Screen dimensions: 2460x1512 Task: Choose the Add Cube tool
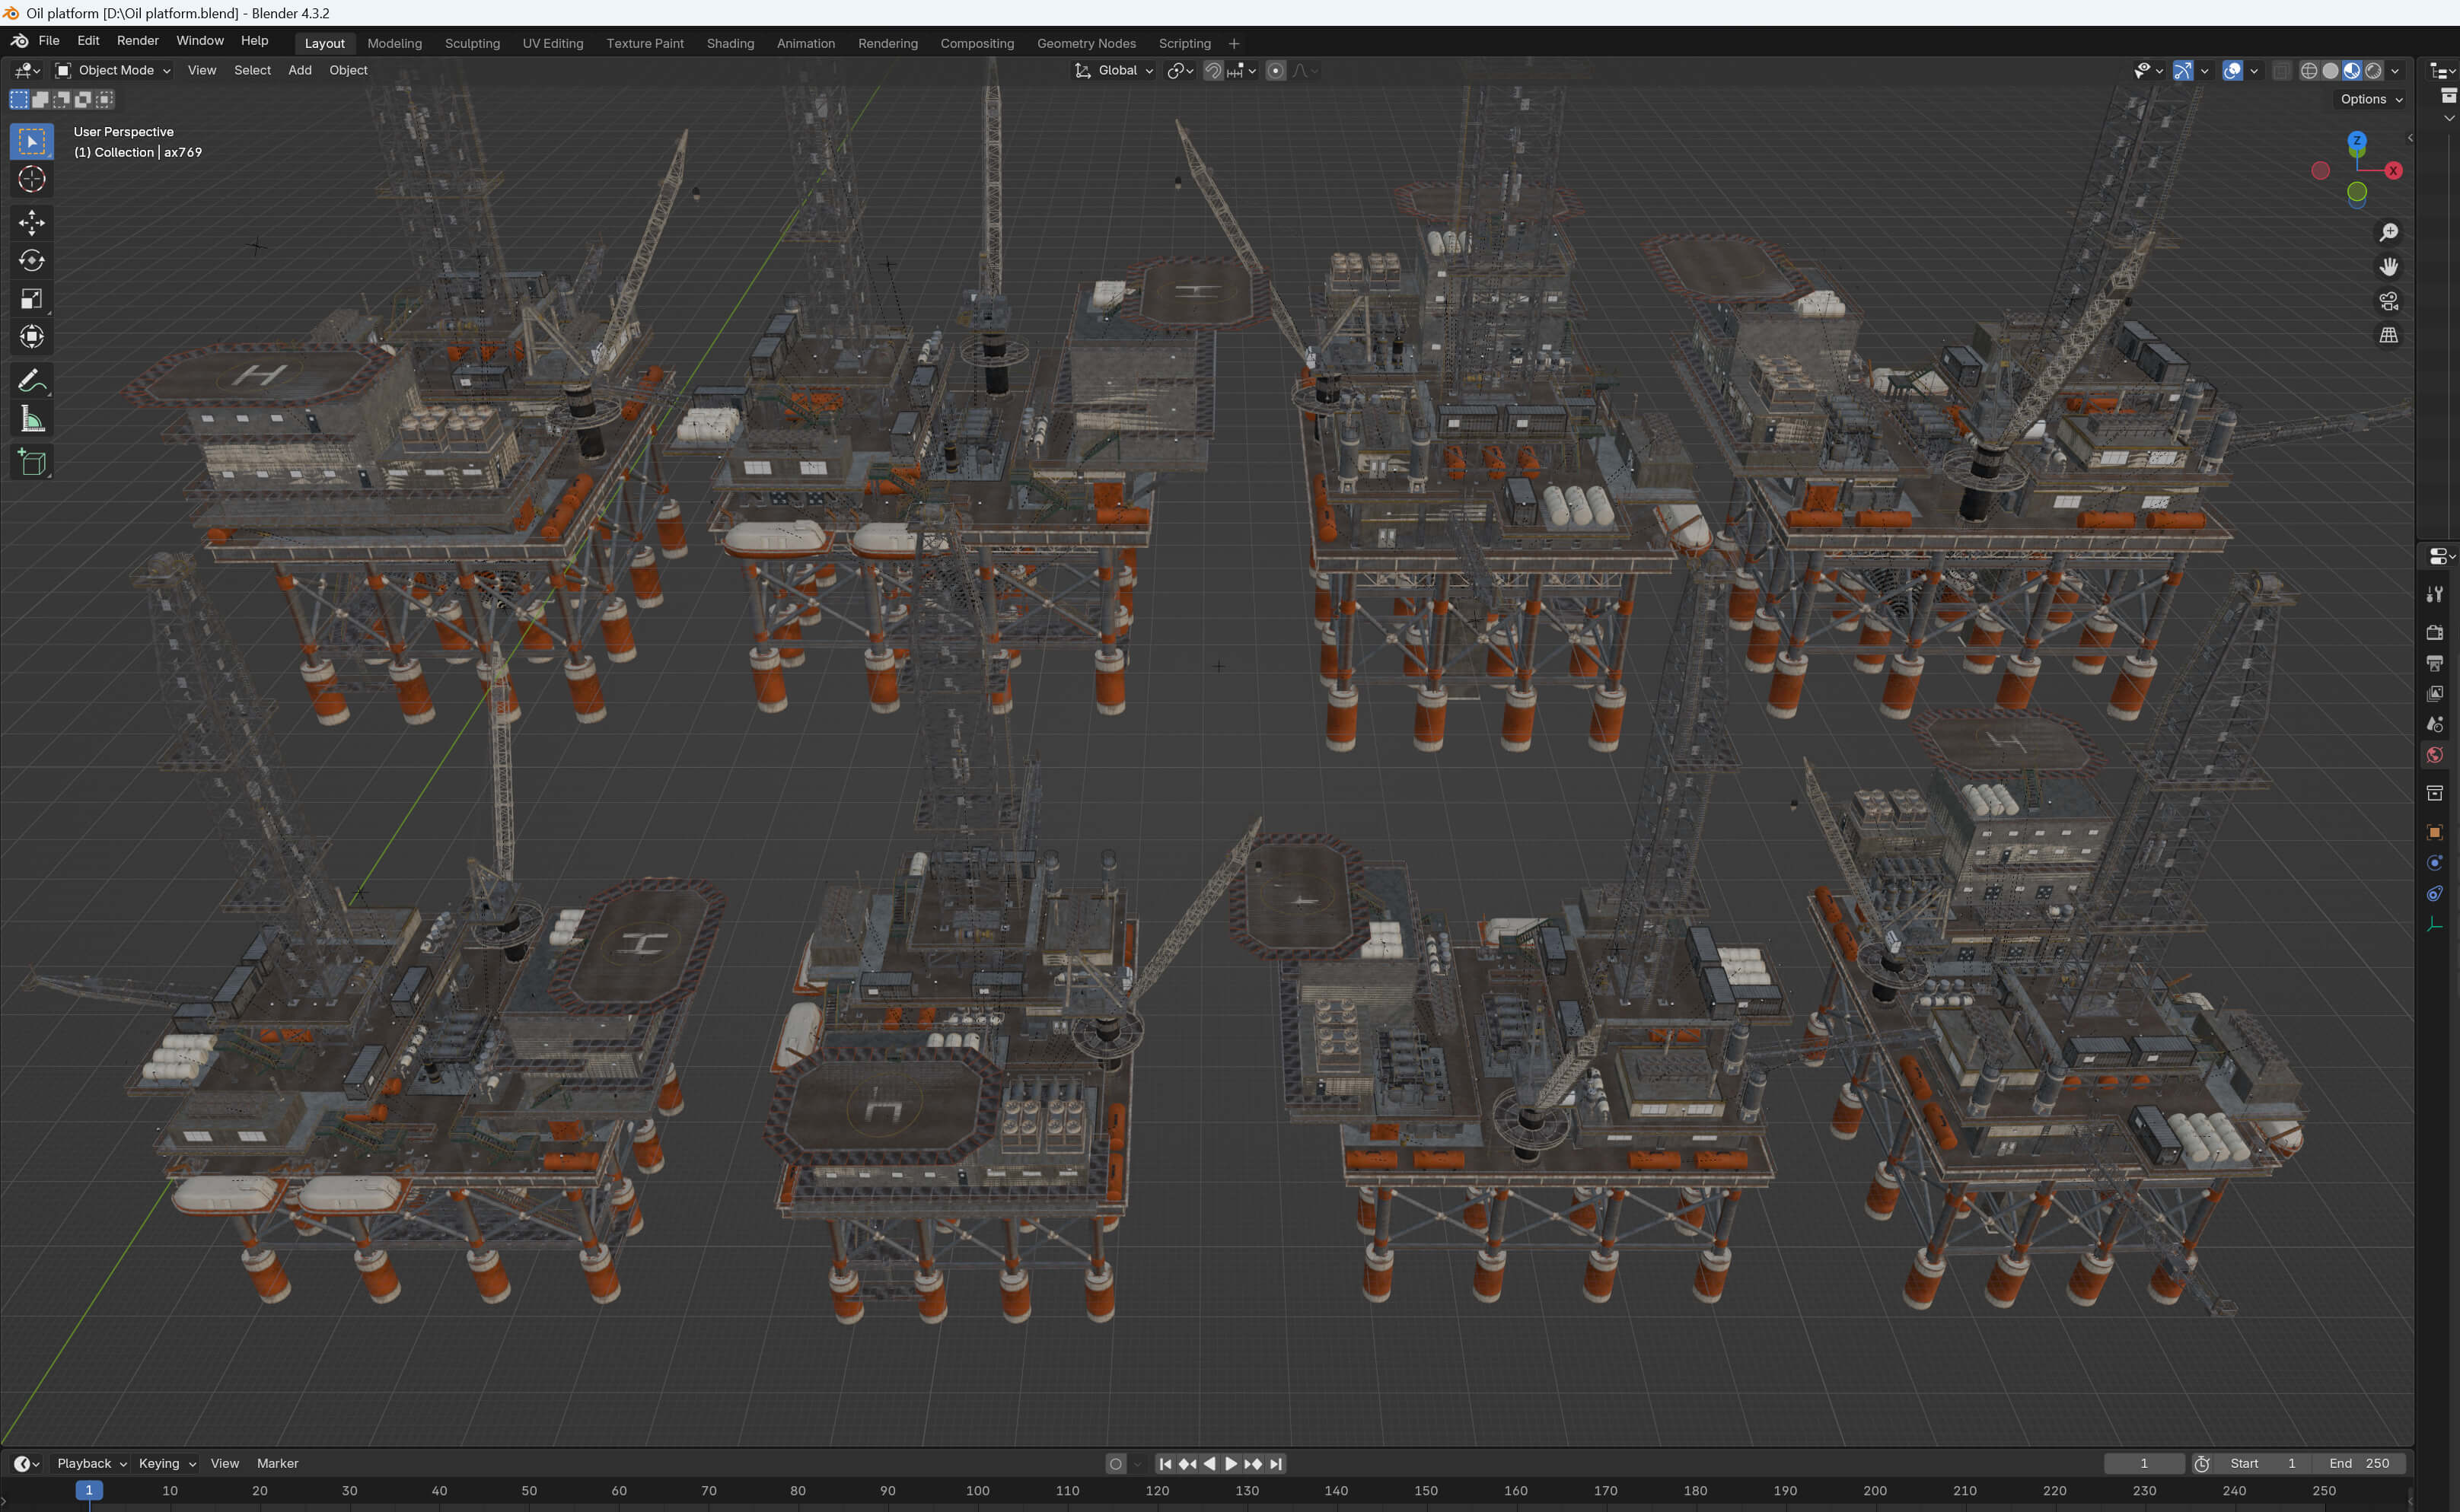[x=31, y=462]
